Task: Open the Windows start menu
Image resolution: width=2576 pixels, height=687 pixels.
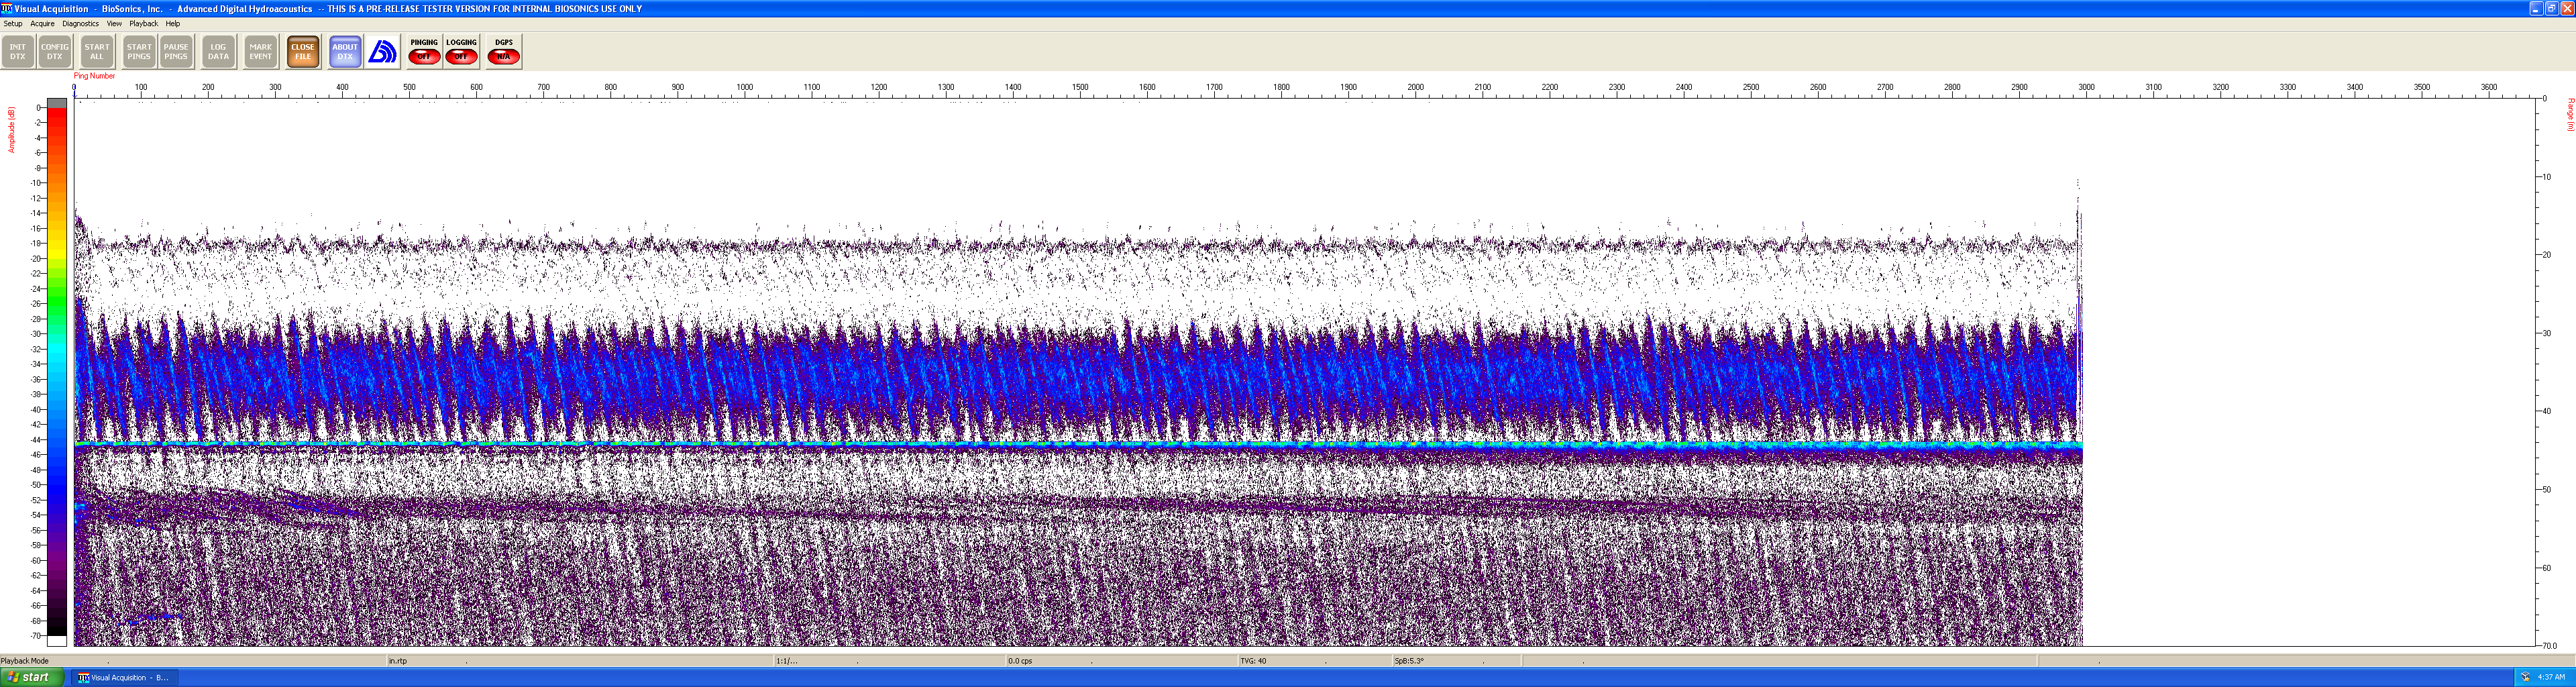Action: pos(32,677)
